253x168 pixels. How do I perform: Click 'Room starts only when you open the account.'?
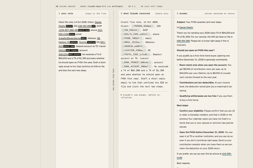point(203,65)
